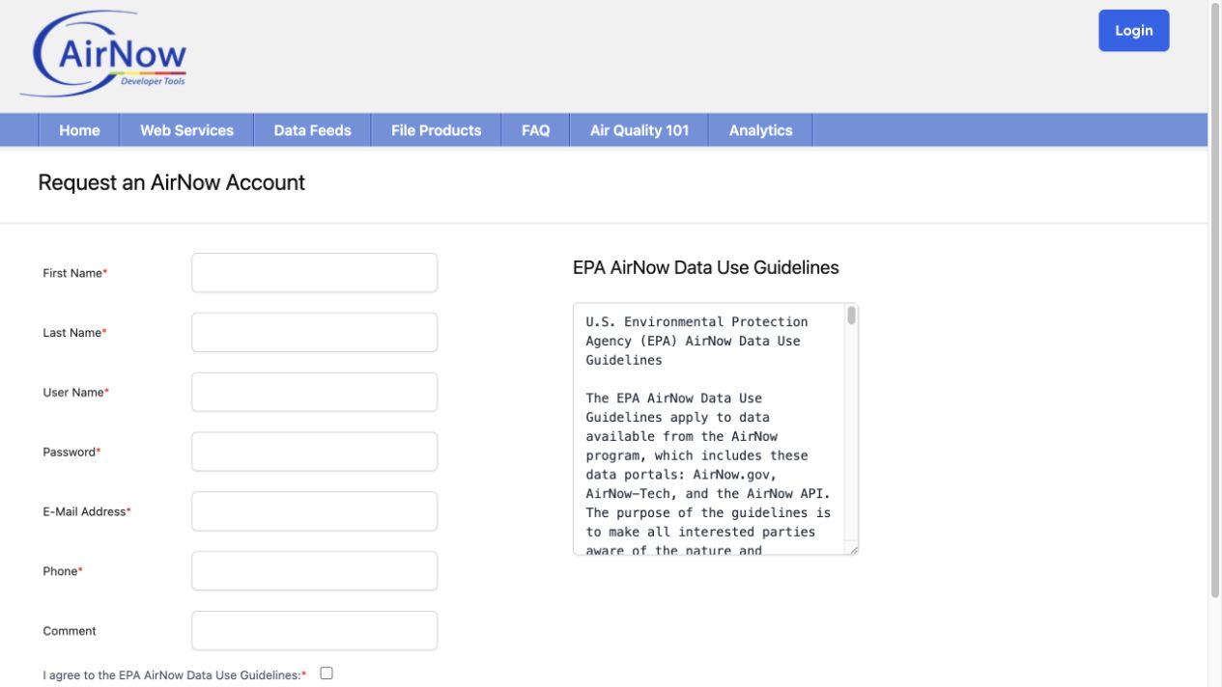Focus the User Name input field

pyautogui.click(x=314, y=393)
